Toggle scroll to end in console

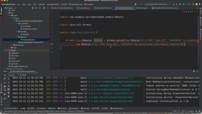pyautogui.click(x=9, y=89)
